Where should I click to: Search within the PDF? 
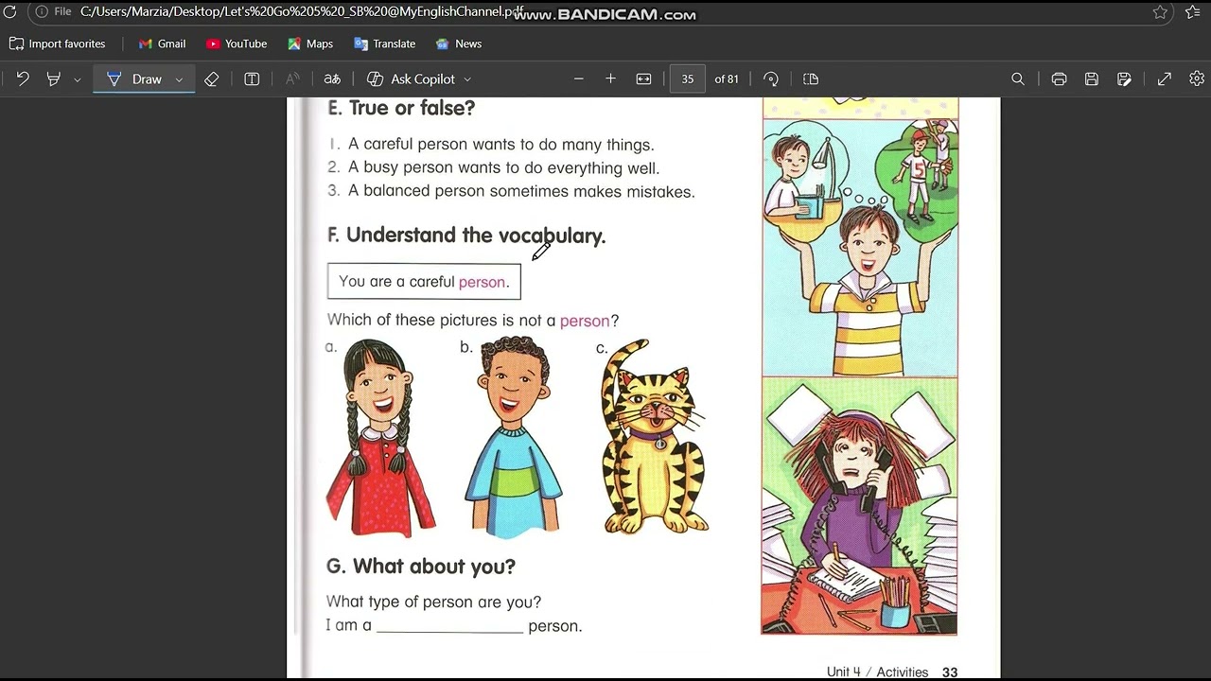[1018, 79]
